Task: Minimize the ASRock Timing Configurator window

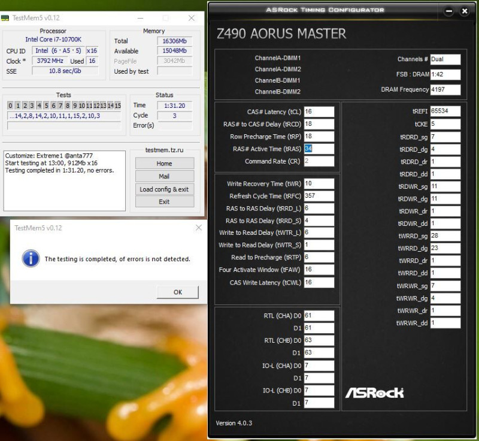Action: [x=448, y=11]
